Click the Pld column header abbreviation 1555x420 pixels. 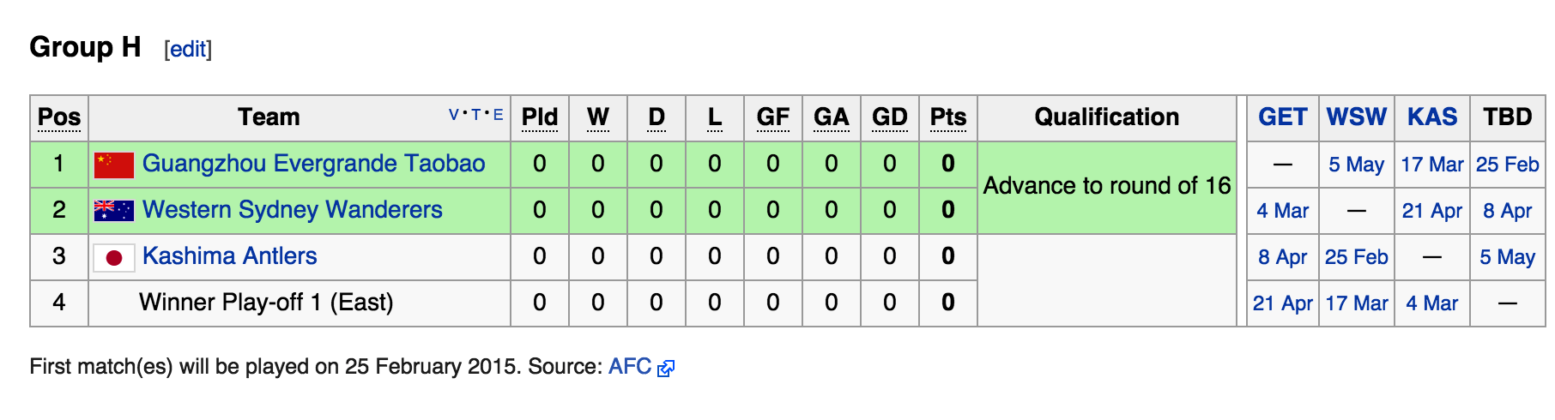(539, 117)
